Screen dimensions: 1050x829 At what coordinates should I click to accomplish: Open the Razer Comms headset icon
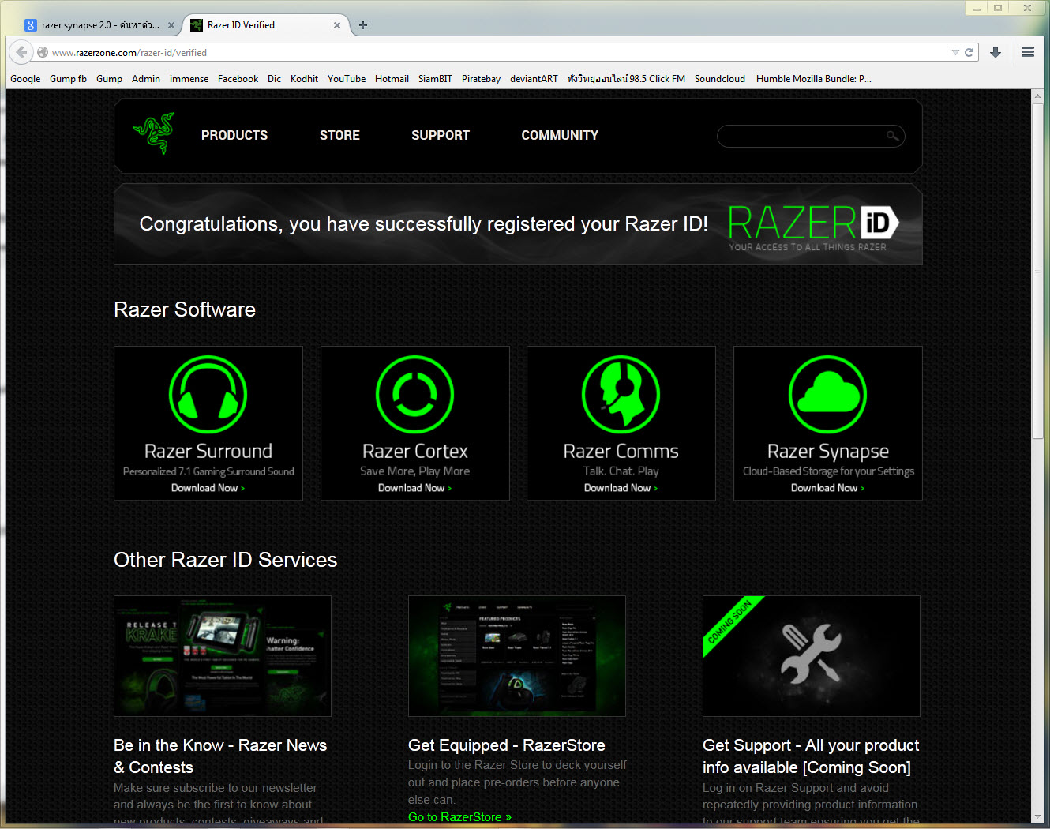621,394
